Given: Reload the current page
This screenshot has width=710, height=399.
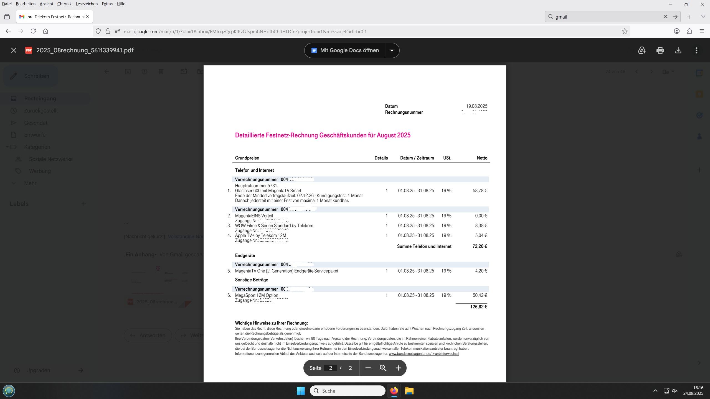Looking at the screenshot, I should click(x=33, y=31).
